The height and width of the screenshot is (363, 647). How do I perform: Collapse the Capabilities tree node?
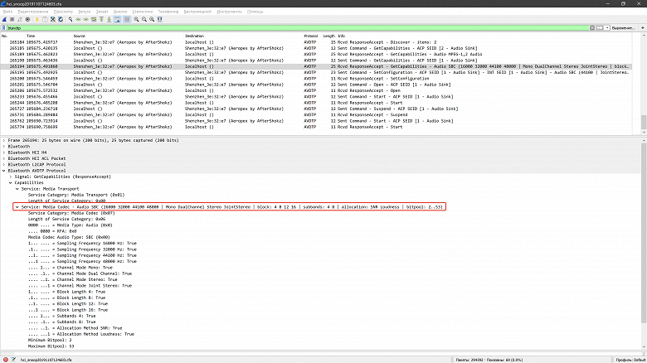coord(11,182)
